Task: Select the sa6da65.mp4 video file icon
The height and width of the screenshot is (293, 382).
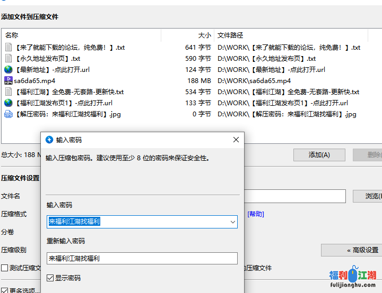Action: [8, 81]
